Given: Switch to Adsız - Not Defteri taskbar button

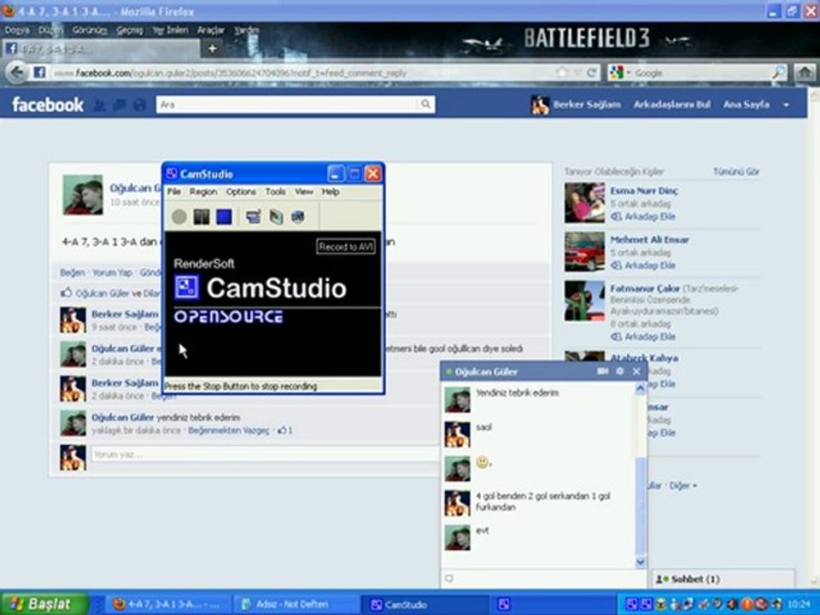Looking at the screenshot, I should pos(296,605).
